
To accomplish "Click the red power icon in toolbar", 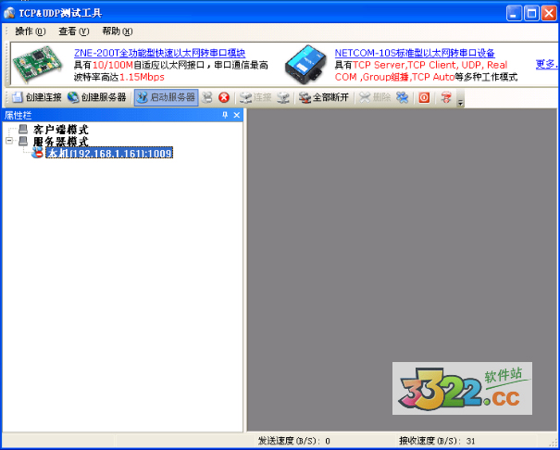I will click(424, 97).
